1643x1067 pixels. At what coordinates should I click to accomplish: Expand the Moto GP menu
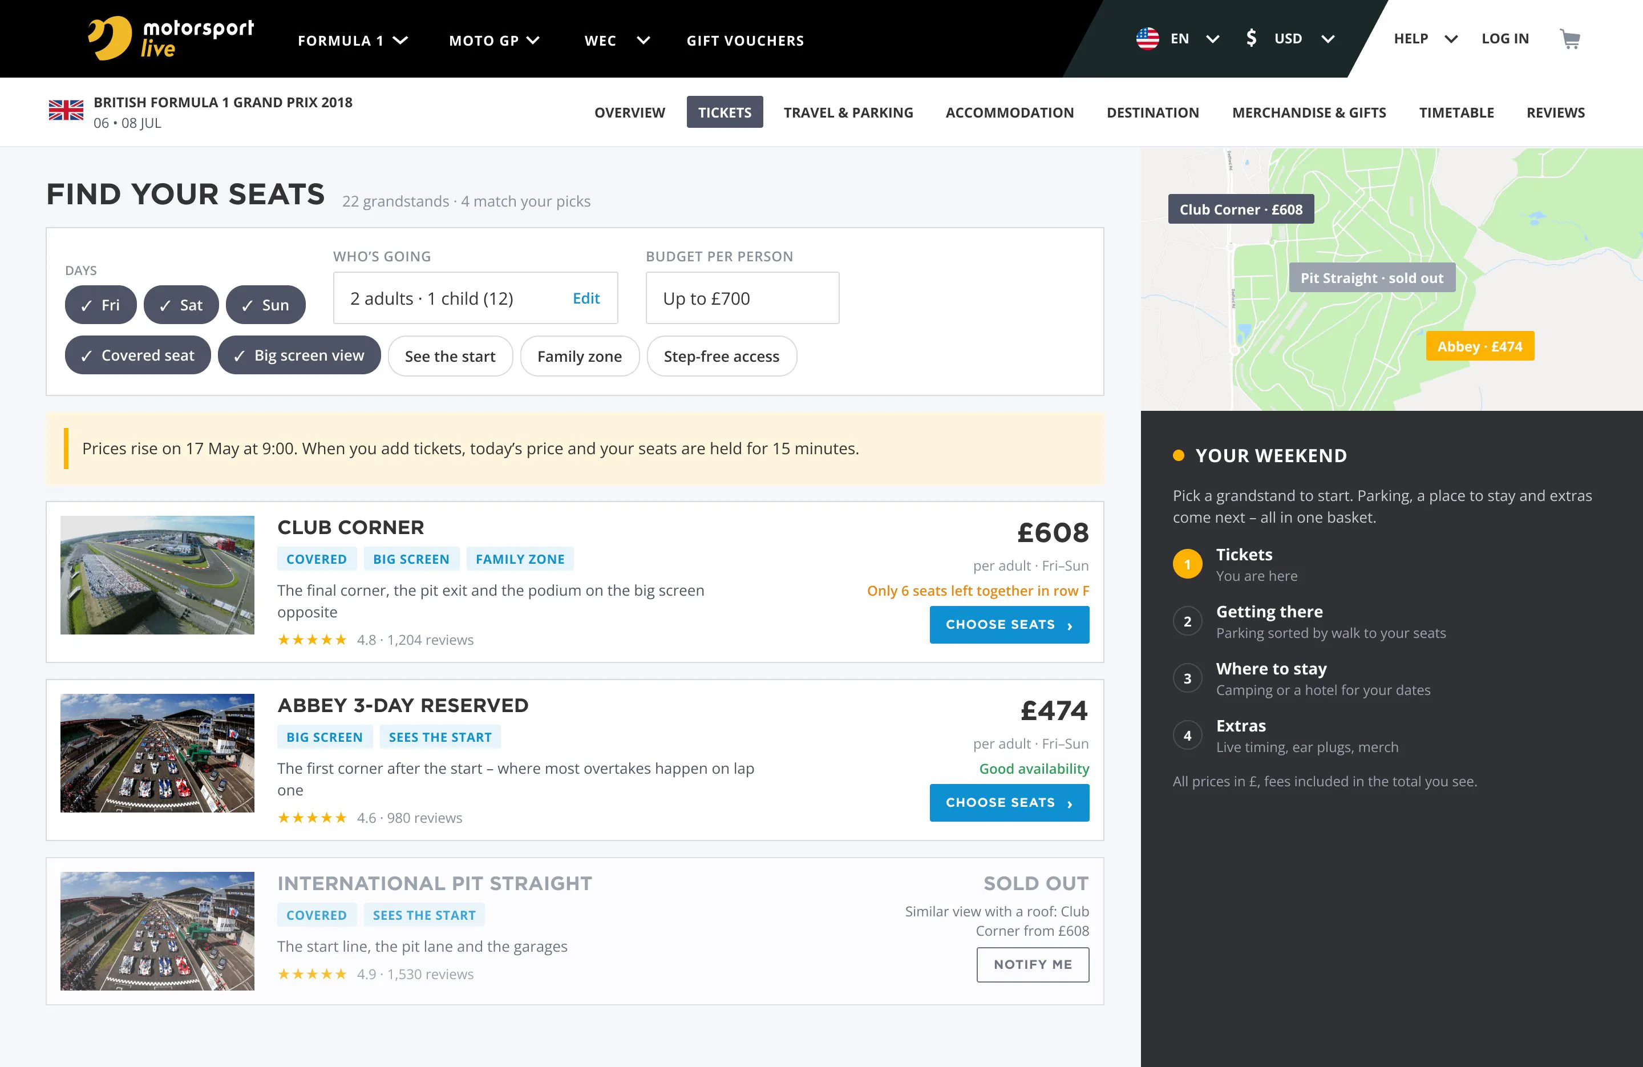[494, 40]
